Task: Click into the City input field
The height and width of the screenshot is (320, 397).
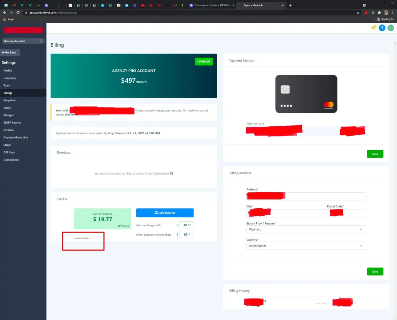Action: [286, 213]
